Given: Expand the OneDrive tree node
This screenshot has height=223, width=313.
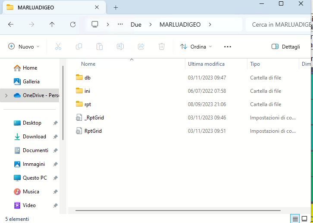Looking at the screenshot, I should point(6,95).
